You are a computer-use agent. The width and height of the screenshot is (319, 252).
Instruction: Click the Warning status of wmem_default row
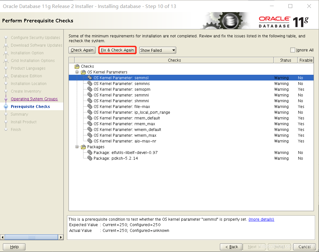pos(281,129)
